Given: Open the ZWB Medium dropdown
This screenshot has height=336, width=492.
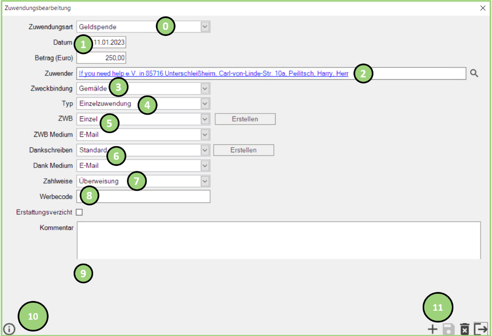Looking at the screenshot, I should (x=205, y=134).
